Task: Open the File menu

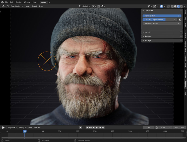Action: click(x=6, y=2)
